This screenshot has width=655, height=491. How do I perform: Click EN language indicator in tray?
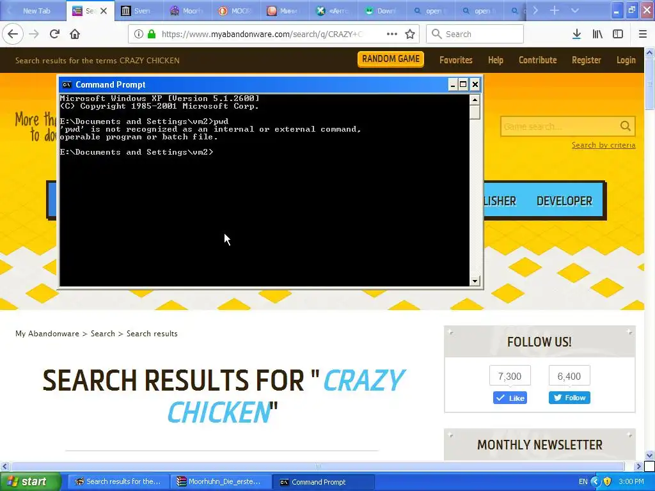(x=583, y=481)
